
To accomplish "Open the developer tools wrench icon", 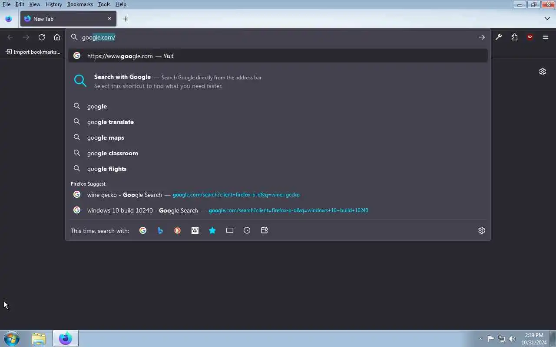I will [x=499, y=37].
